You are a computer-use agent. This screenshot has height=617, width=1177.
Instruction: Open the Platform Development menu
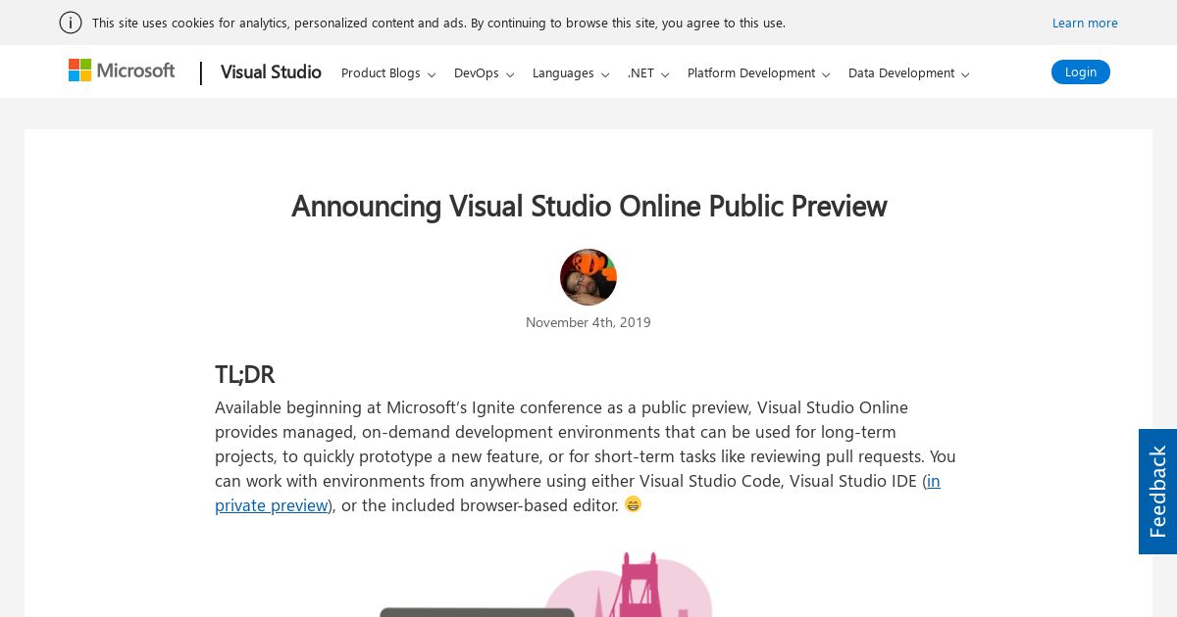coord(751,73)
